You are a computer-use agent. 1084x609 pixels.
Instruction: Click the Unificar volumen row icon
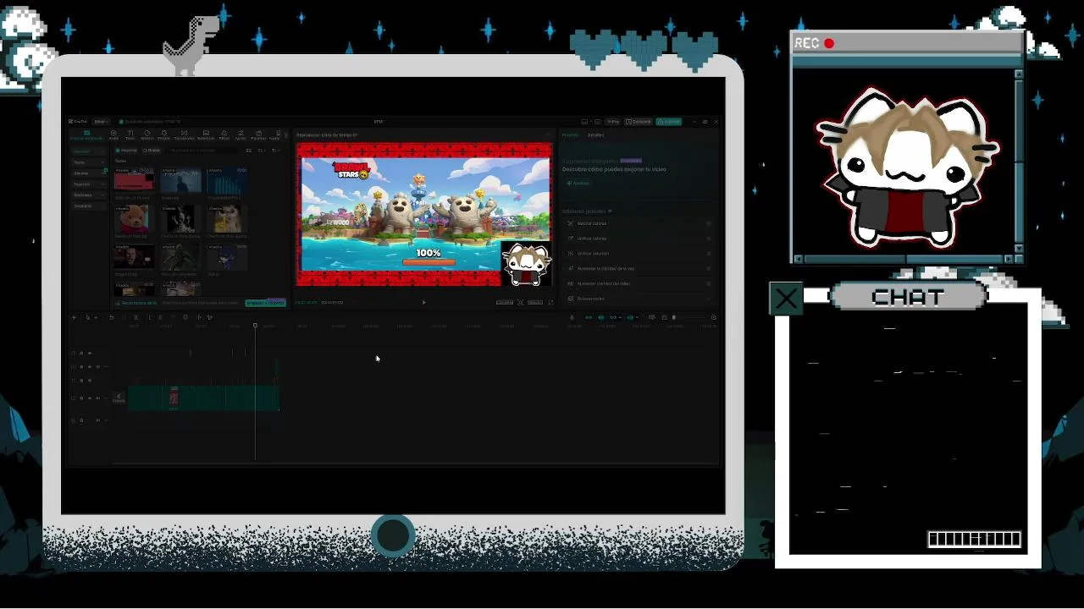pos(571,254)
